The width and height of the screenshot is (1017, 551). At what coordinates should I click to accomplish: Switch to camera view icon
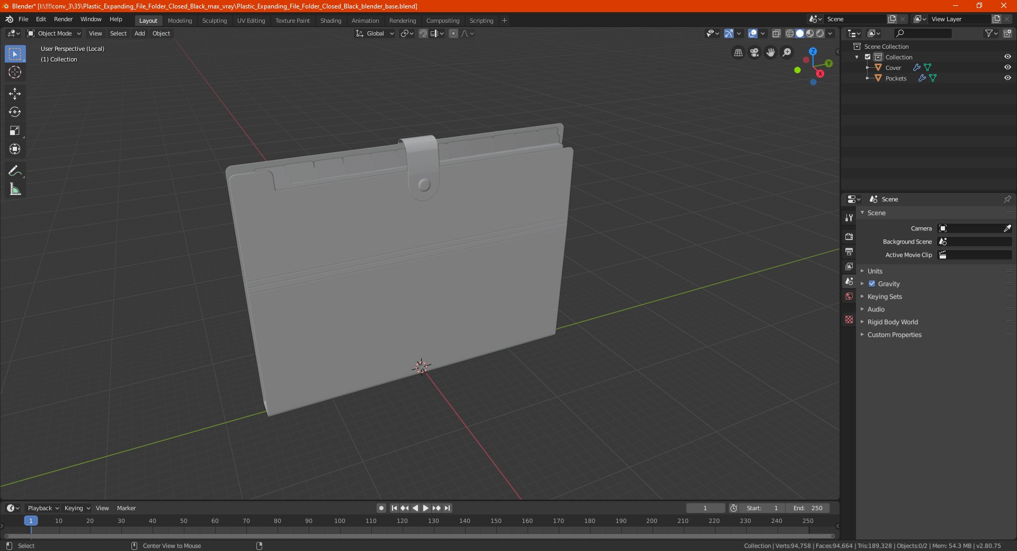point(754,52)
